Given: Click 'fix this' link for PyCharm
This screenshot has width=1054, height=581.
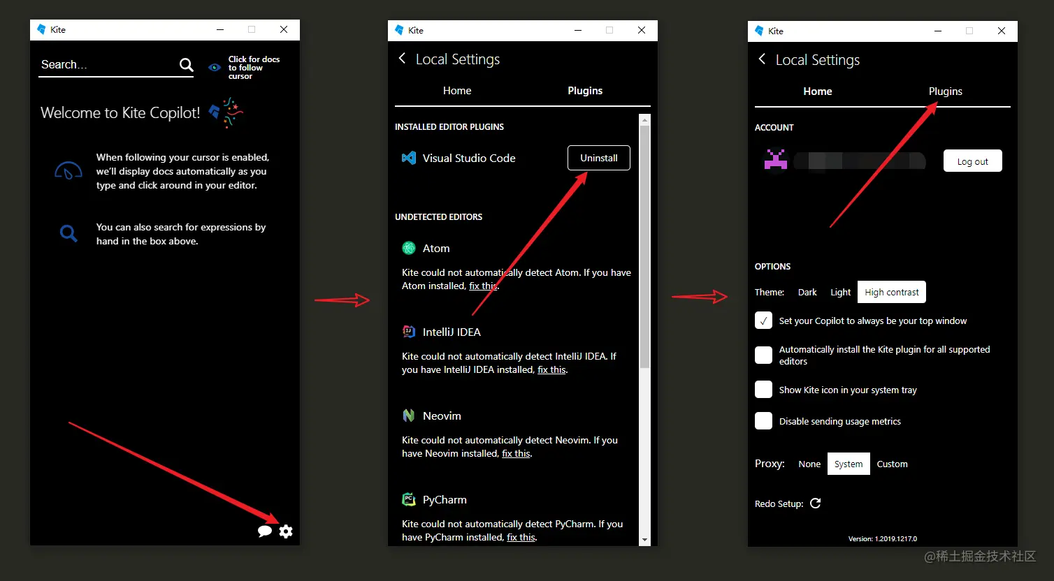Looking at the screenshot, I should pos(521,537).
